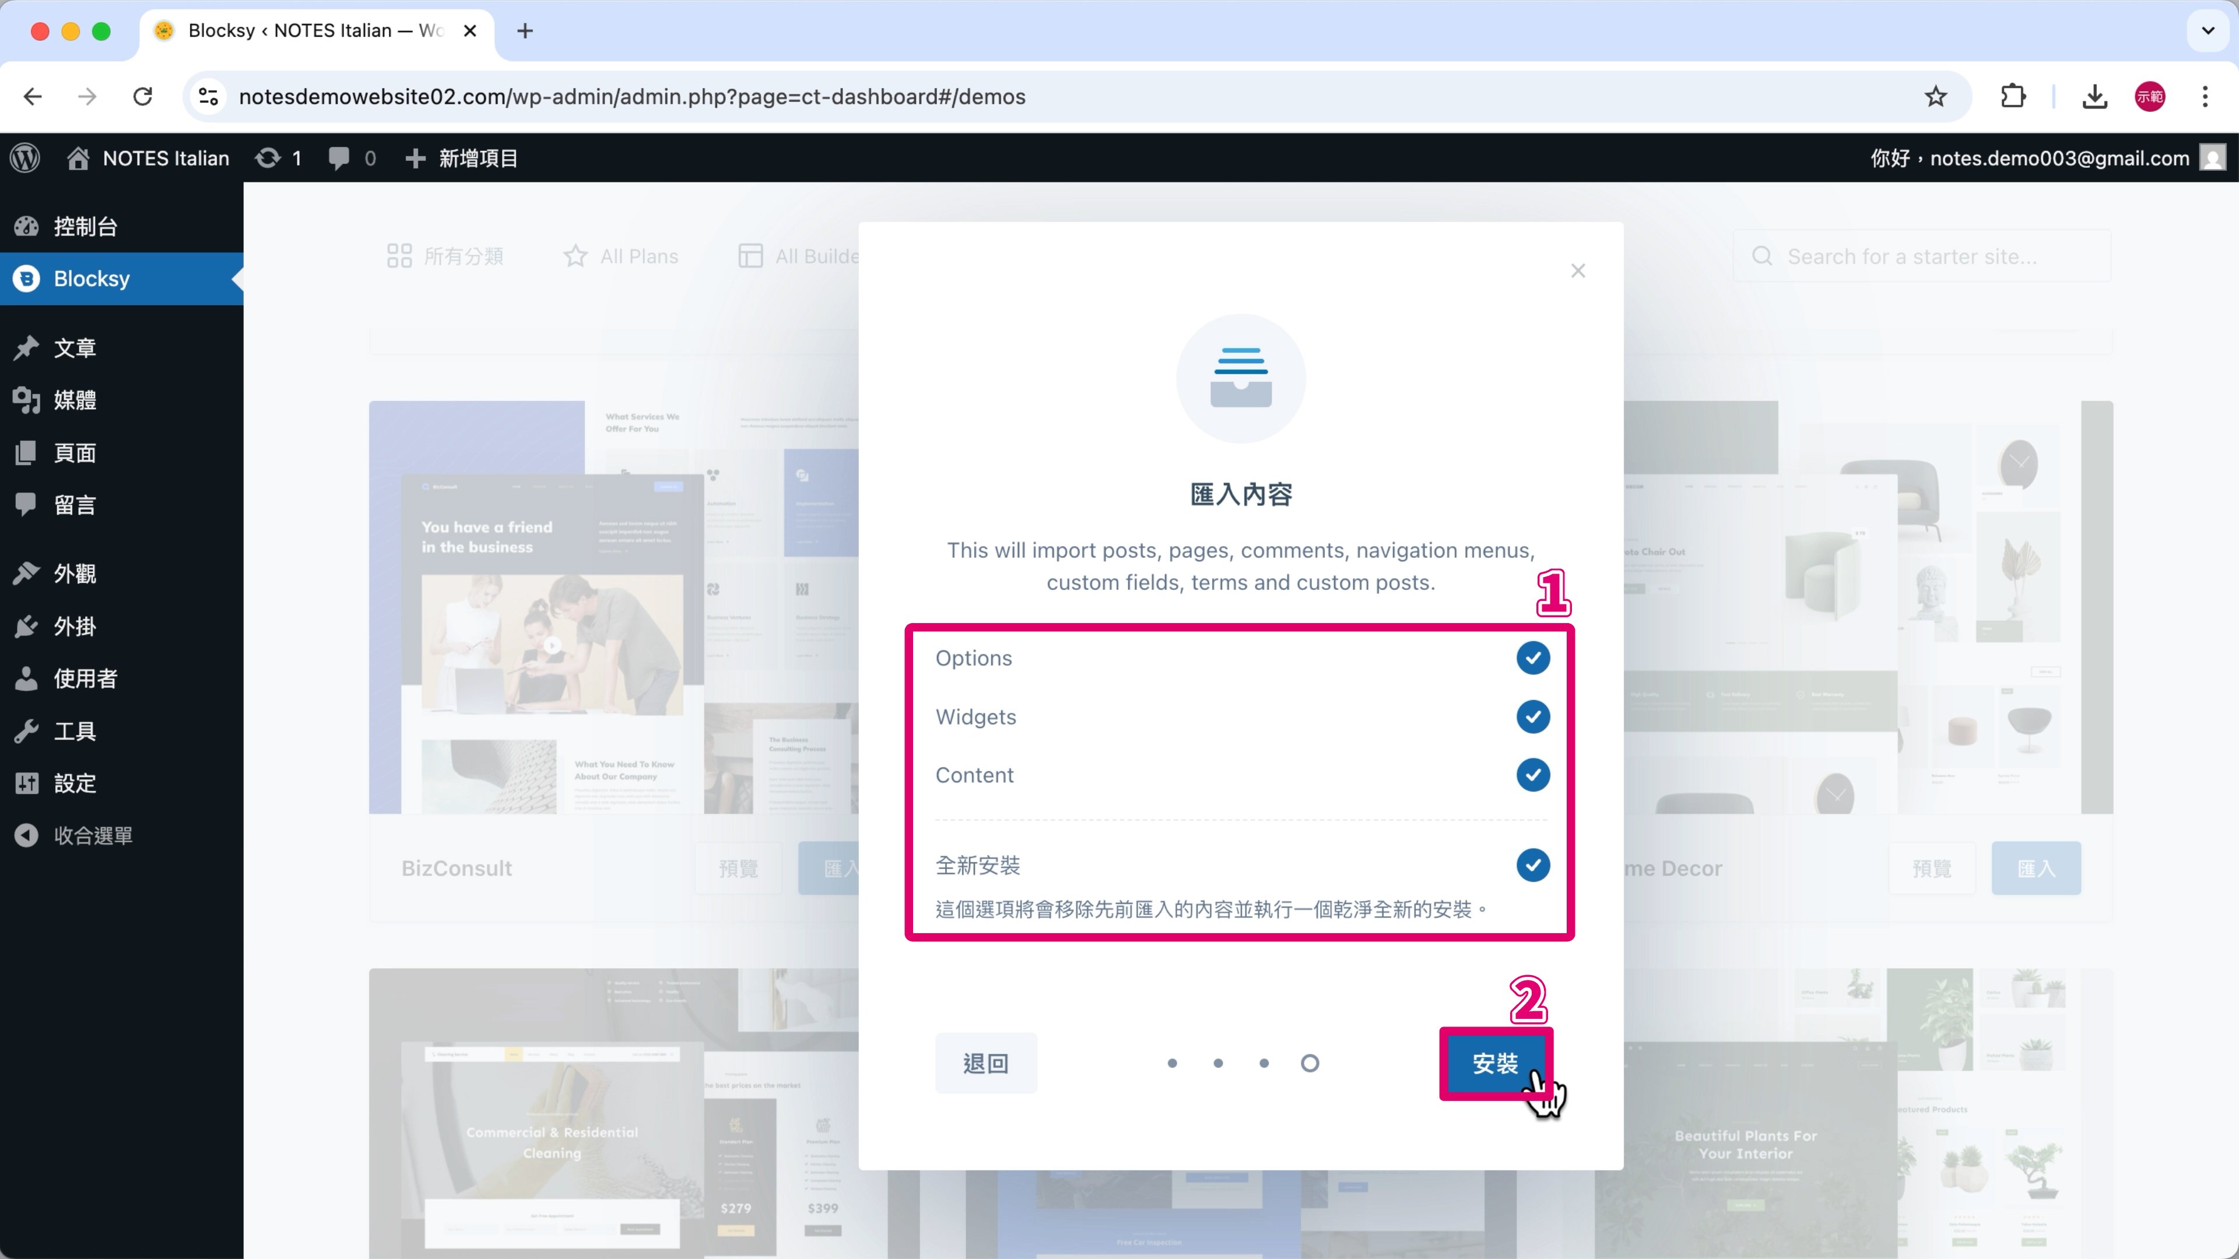
Task: Click the 退回 back button
Action: pyautogui.click(x=985, y=1063)
